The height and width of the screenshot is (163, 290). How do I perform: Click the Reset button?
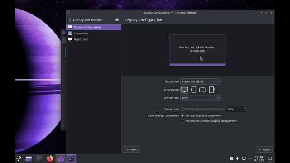click(131, 149)
